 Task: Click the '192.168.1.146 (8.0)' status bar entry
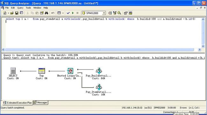pyautogui.click(x=132, y=108)
